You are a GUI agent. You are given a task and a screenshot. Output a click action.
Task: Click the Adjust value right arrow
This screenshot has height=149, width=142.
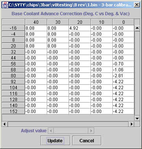click(91, 131)
